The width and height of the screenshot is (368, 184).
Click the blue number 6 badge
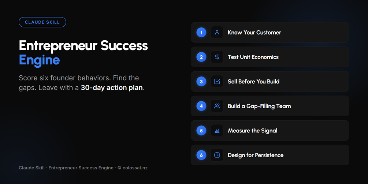pos(201,155)
